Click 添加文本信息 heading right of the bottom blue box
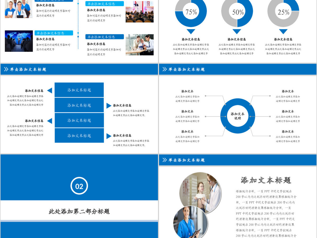Screen dimensions: 317x238 coord(122,136)
